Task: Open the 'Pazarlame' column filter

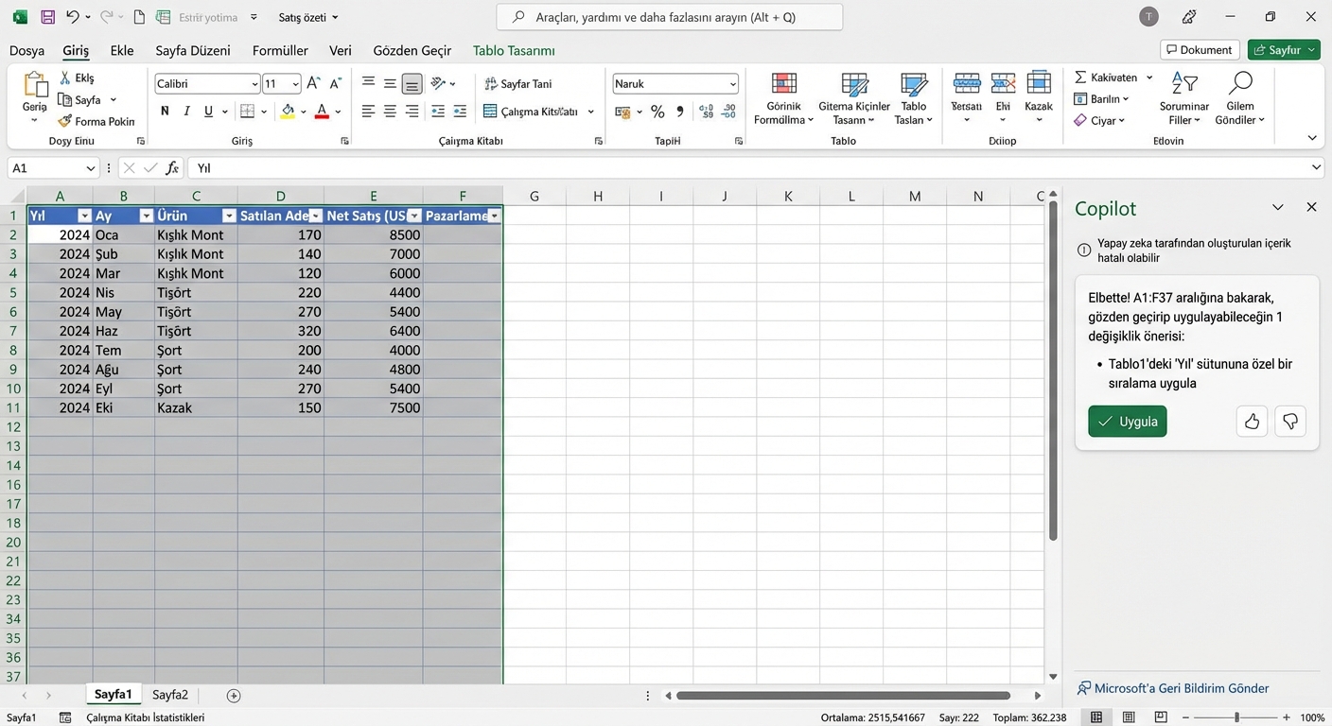Action: tap(494, 216)
